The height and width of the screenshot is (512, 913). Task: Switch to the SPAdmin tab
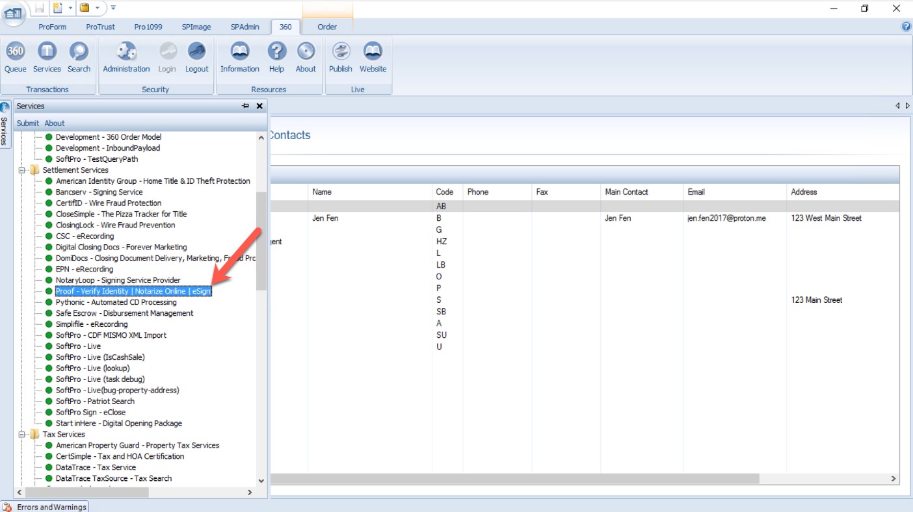pyautogui.click(x=245, y=27)
